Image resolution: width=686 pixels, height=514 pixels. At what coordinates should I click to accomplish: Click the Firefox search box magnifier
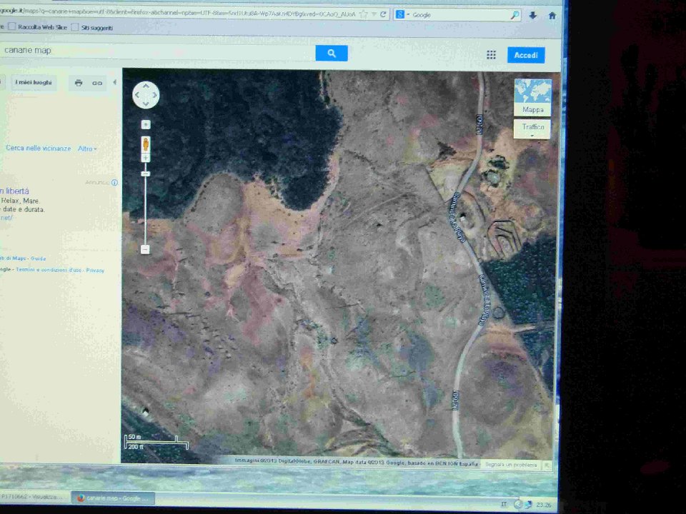coord(515,15)
